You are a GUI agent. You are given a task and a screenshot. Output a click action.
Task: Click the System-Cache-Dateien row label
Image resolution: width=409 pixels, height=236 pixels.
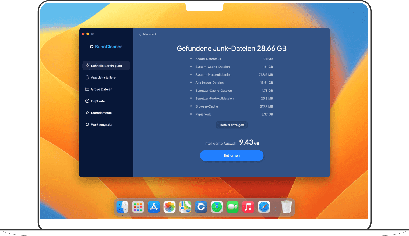tap(213, 67)
